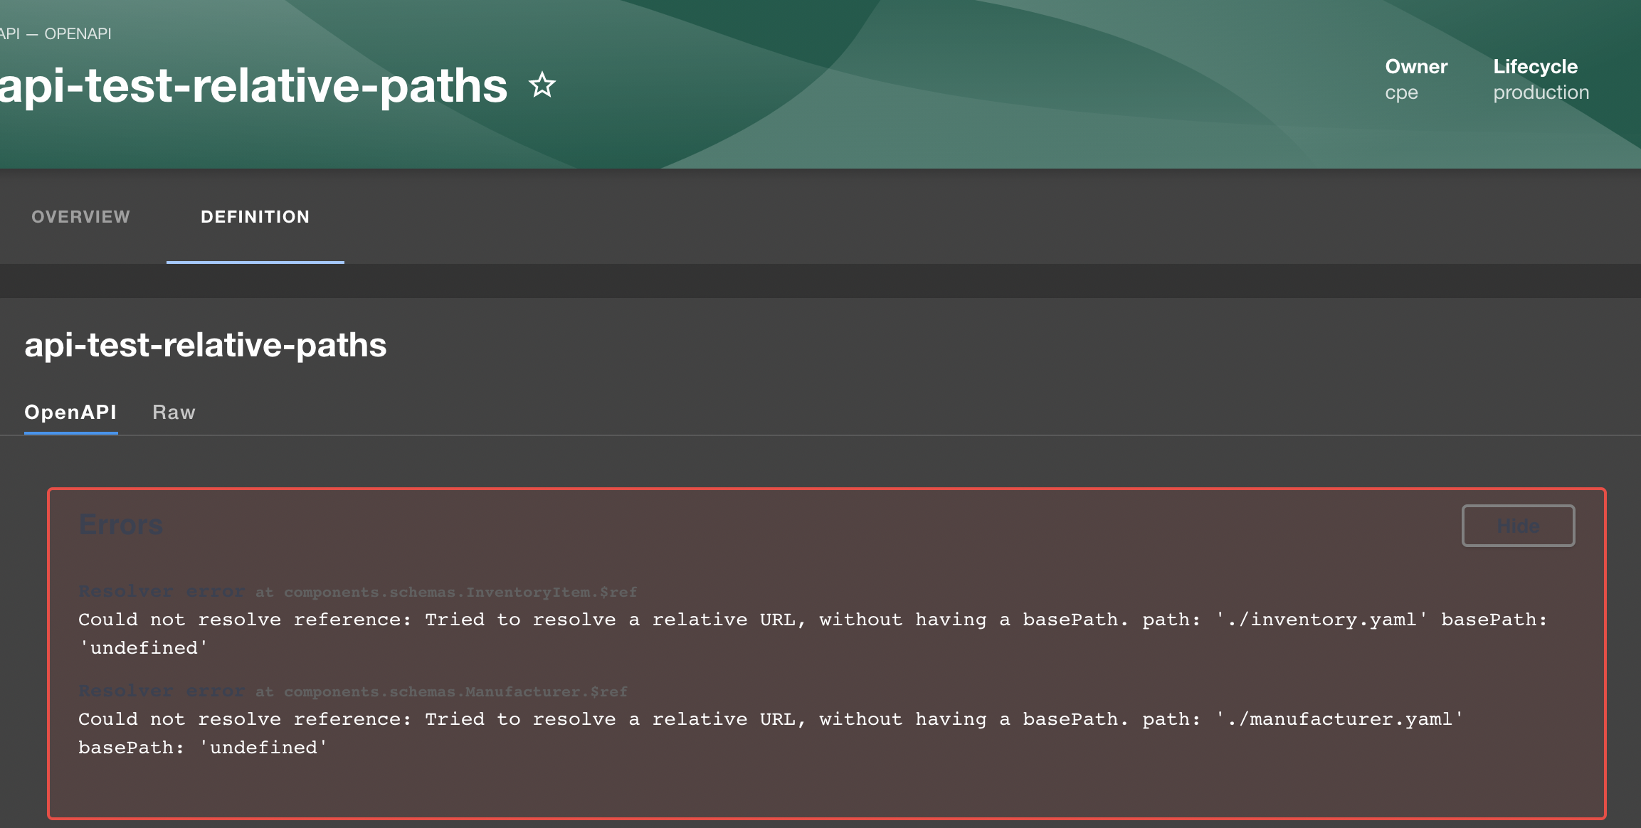This screenshot has height=828, width=1641.
Task: Click the Owner label in header
Action: [x=1416, y=67]
